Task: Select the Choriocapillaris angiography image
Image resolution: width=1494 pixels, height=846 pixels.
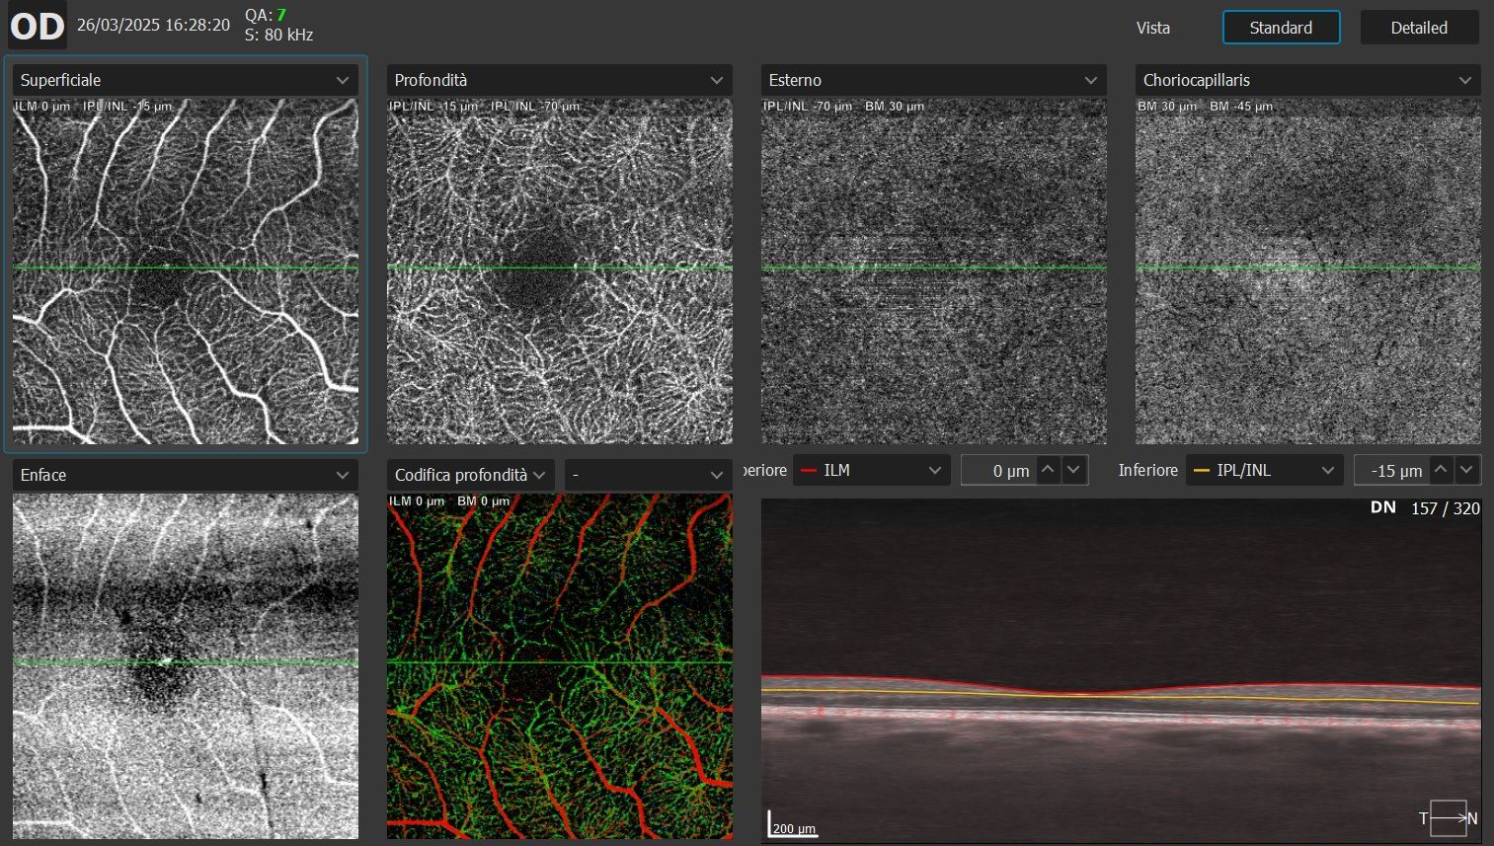Action: (1308, 271)
